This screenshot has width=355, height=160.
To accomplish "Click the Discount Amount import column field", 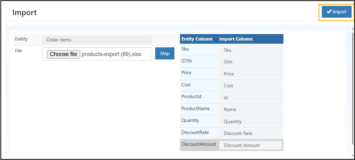I will point(250,145).
